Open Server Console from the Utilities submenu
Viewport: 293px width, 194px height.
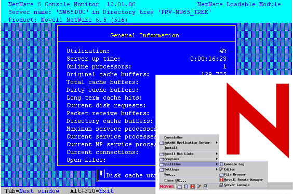click(x=243, y=185)
